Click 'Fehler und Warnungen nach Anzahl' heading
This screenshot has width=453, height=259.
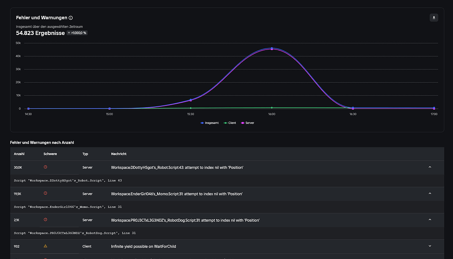(42, 143)
